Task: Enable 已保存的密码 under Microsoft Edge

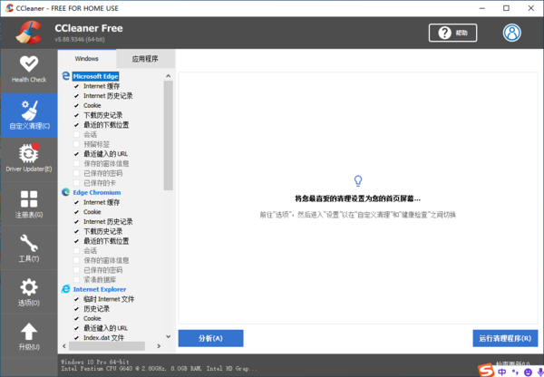Action: [77, 173]
